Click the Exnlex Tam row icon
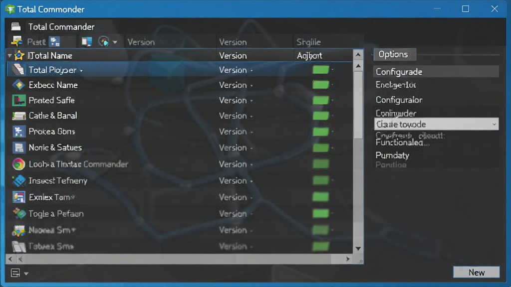 click(x=18, y=197)
